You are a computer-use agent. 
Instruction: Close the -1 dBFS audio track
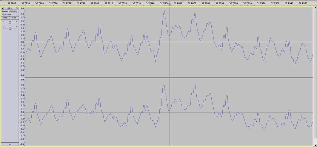(x=2, y=8)
